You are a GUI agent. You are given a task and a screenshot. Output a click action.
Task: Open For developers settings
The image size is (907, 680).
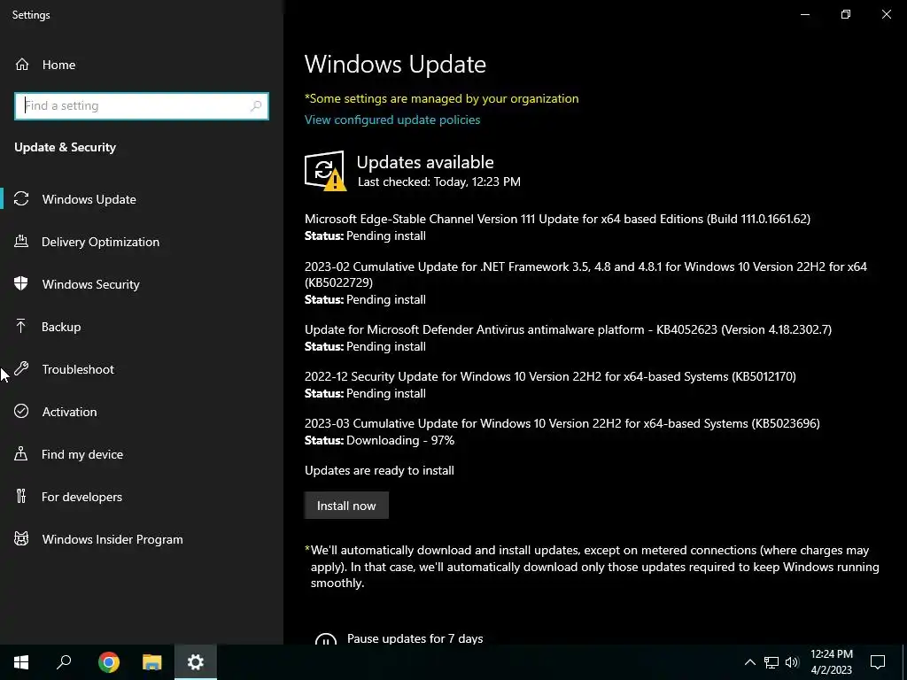[x=142, y=497]
